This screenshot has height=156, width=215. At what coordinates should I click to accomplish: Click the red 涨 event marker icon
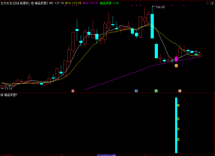[73, 91]
